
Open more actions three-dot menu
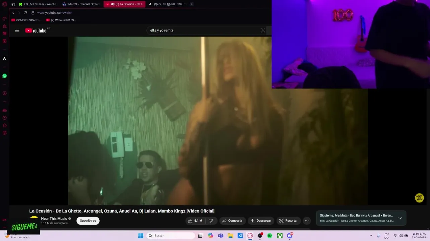[307, 221]
